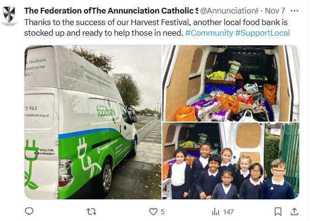This screenshot has height=221, width=318.
Task: Like the tweet with heart icon
Action: 153,212
